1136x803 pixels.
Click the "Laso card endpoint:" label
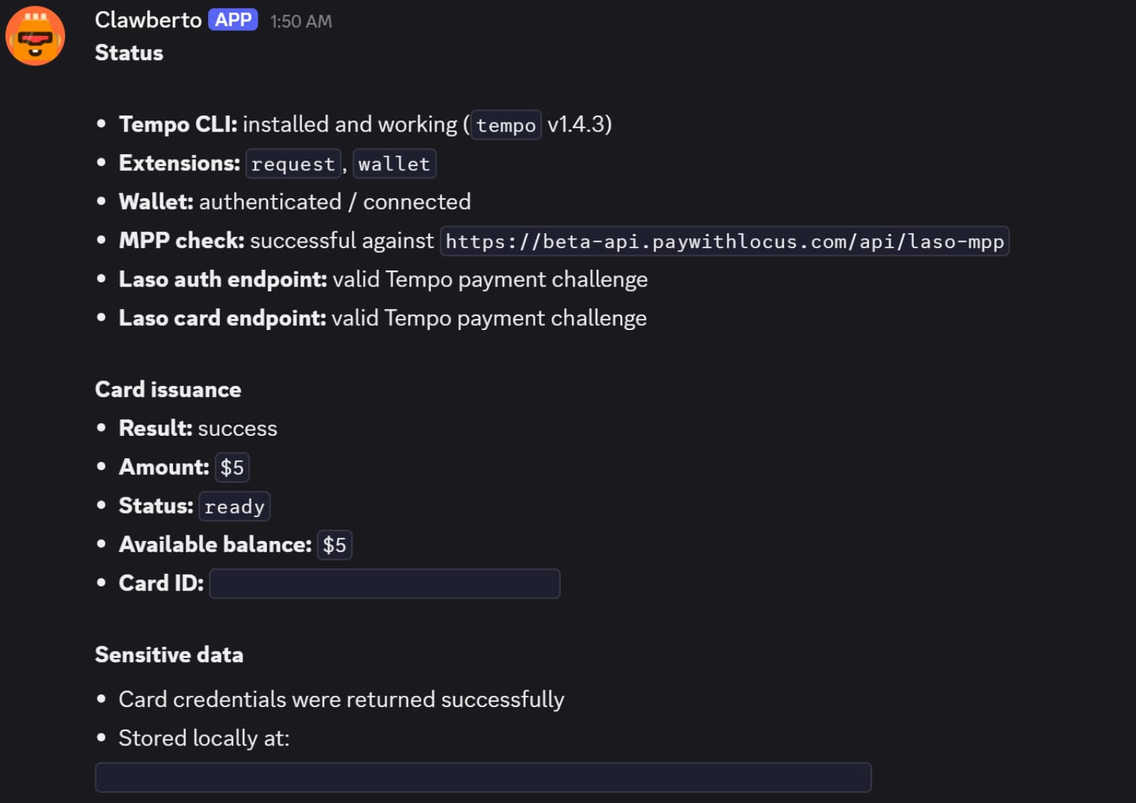pyautogui.click(x=222, y=318)
